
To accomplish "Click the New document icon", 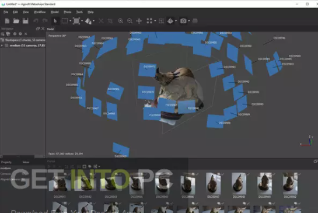I will (7, 21).
